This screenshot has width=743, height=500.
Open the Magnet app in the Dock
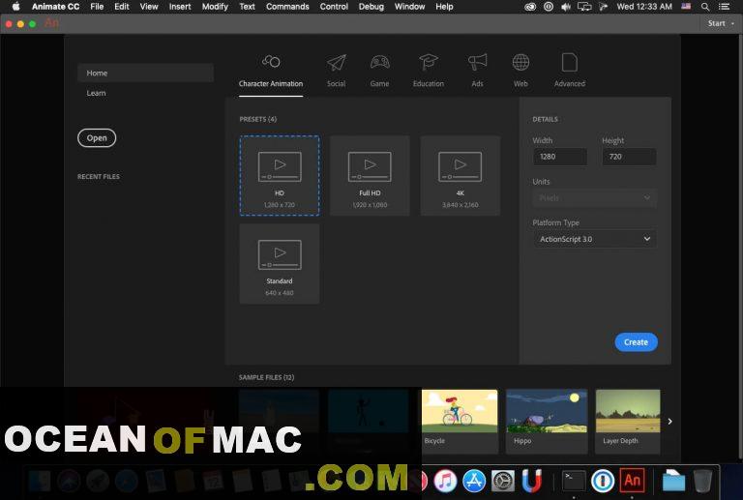(532, 481)
